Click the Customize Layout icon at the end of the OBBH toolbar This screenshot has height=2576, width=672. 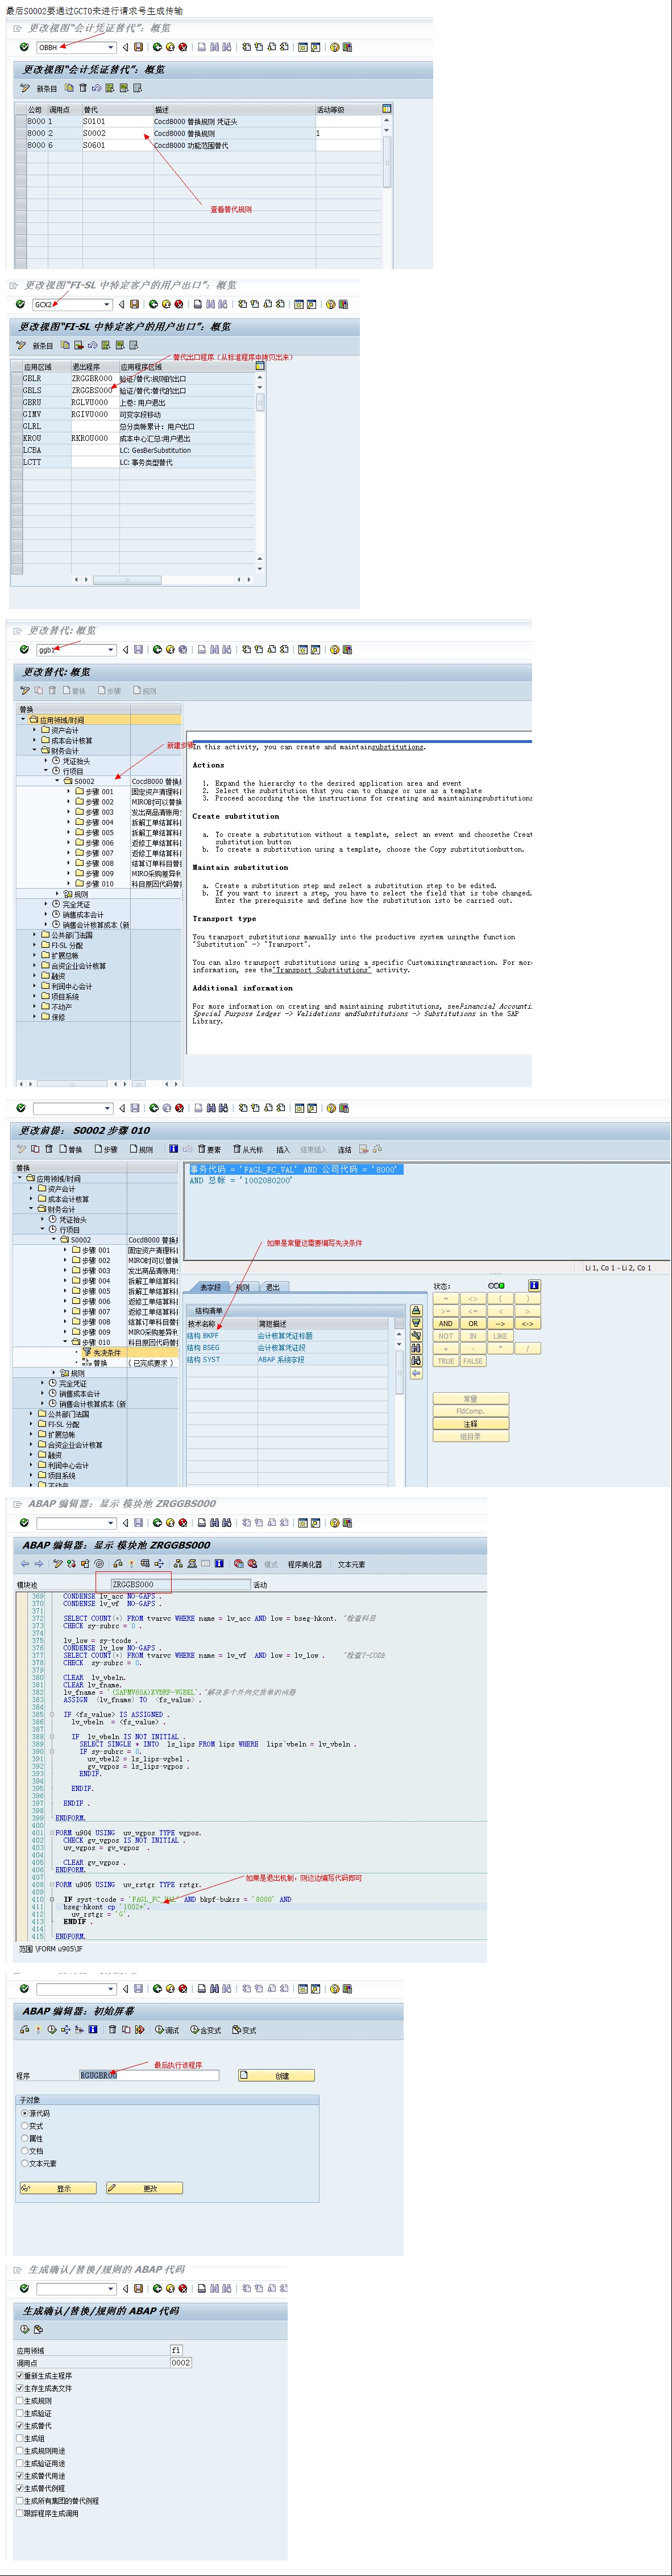[x=348, y=47]
